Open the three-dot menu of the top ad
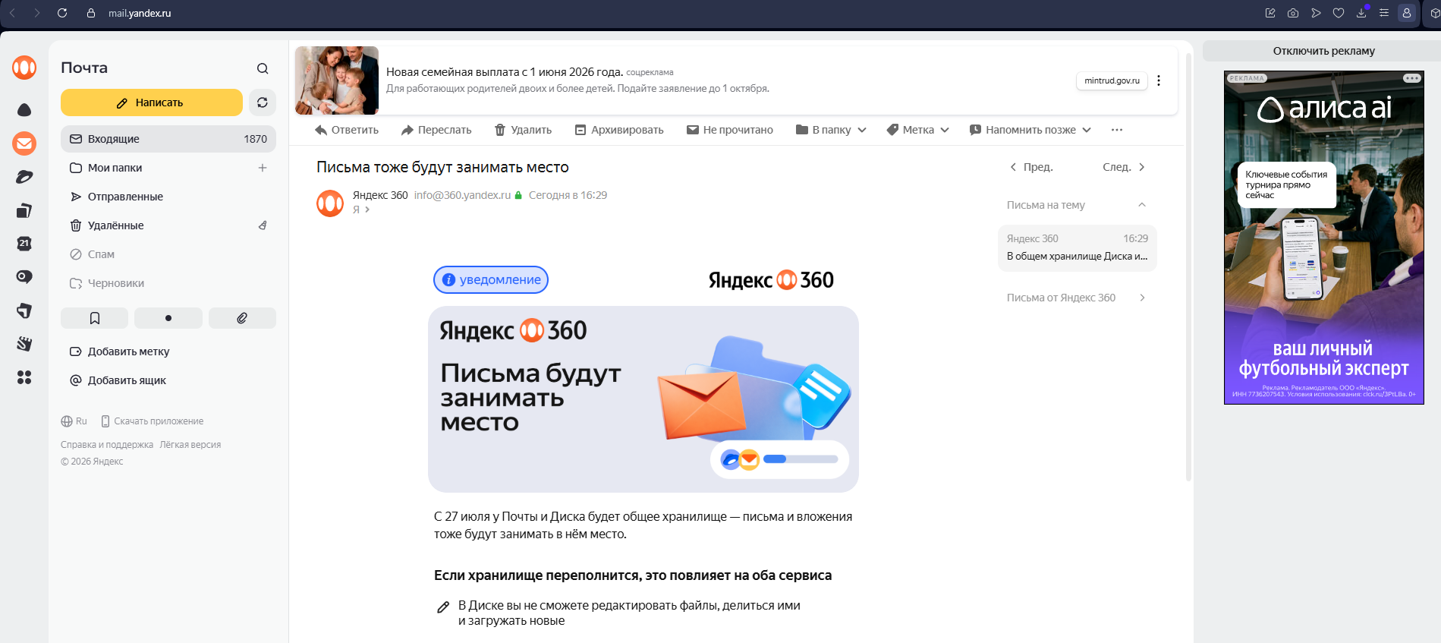 (1159, 80)
